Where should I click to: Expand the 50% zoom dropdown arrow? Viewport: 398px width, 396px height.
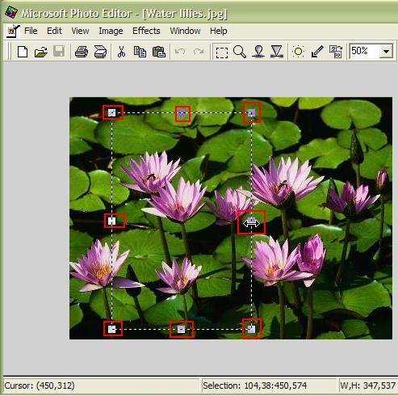click(x=386, y=51)
